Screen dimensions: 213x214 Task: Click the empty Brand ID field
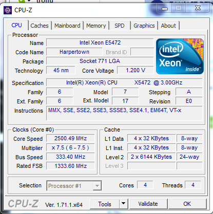[x=142, y=52]
